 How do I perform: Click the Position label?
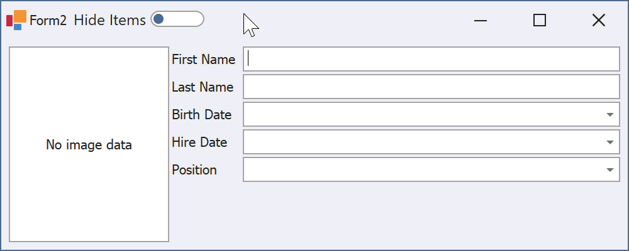tap(194, 169)
